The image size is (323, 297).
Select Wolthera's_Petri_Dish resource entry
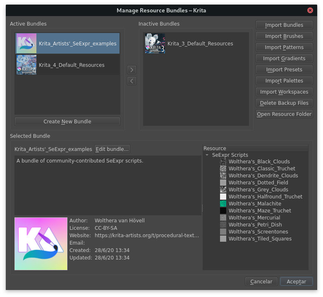(x=255, y=225)
